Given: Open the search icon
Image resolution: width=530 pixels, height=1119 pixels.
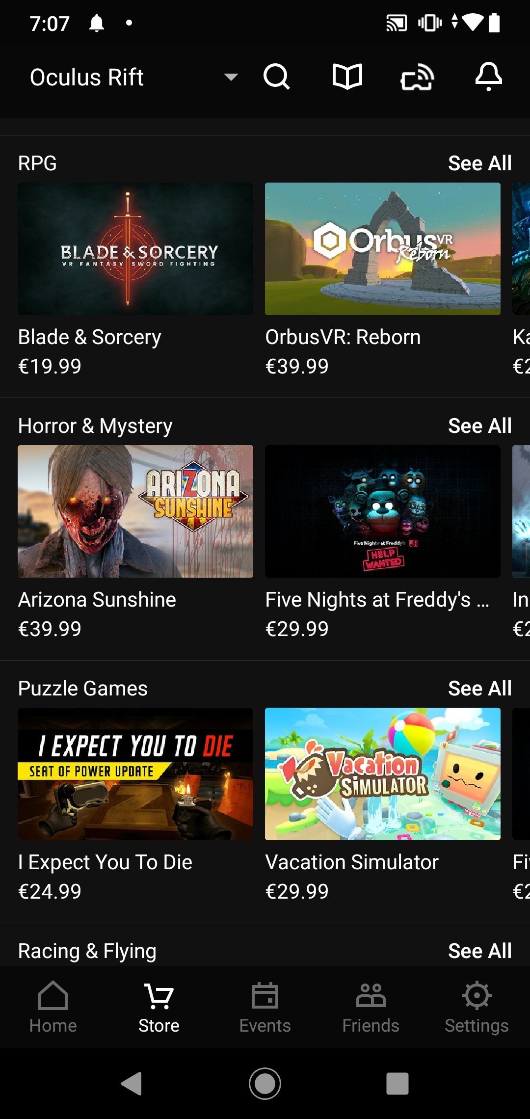Looking at the screenshot, I should 277,77.
